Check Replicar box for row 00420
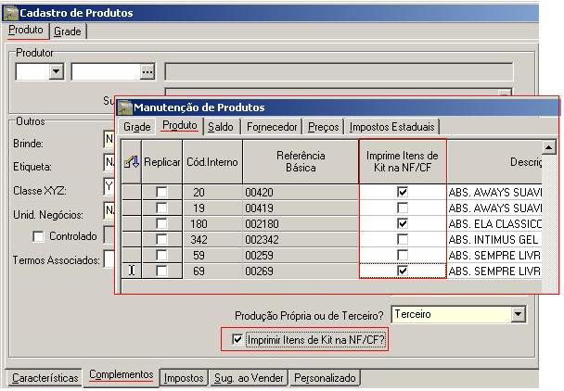The image size is (564, 391). pyautogui.click(x=161, y=192)
